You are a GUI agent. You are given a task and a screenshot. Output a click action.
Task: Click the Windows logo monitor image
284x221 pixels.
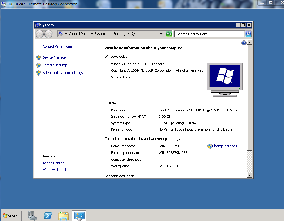pos(225,80)
